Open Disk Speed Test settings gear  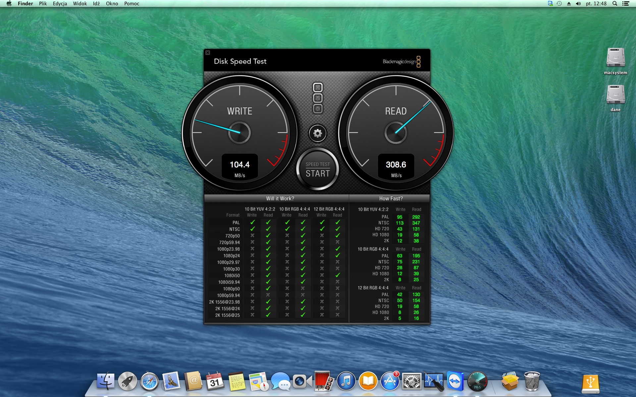point(318,133)
